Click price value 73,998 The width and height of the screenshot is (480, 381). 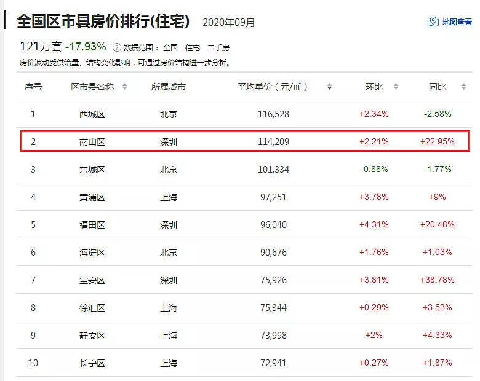click(x=273, y=335)
